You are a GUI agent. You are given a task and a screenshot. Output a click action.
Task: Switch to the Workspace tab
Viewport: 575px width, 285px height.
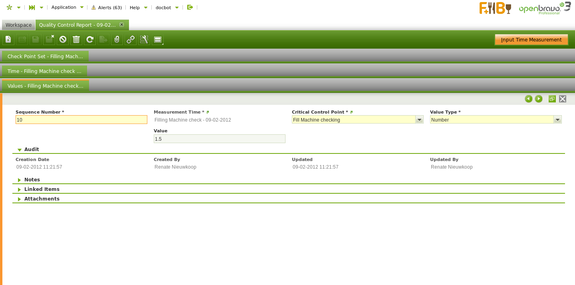point(18,25)
